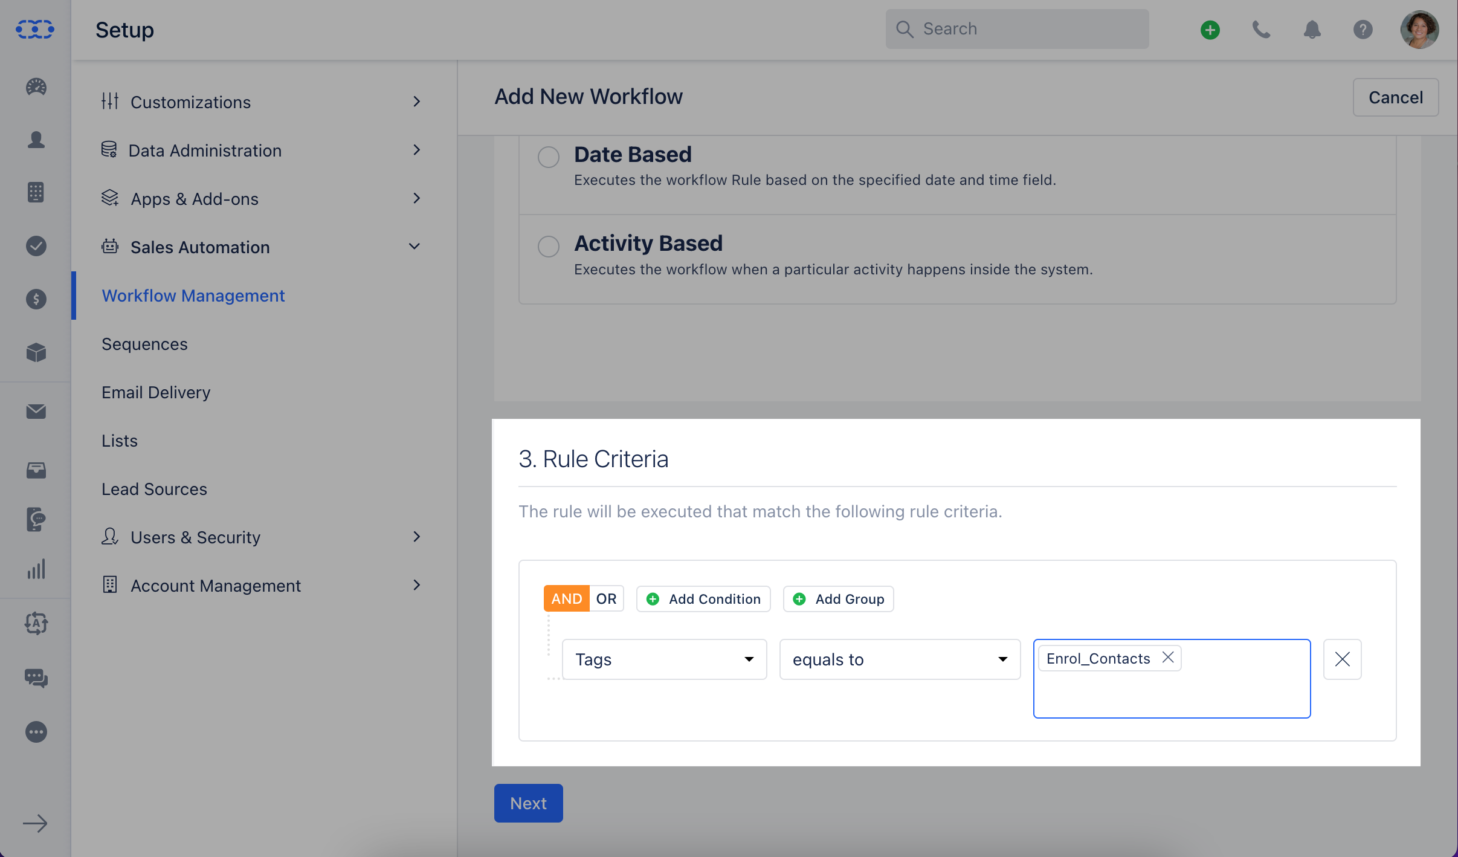
Task: Focus the header Search field
Action: pos(1017,29)
